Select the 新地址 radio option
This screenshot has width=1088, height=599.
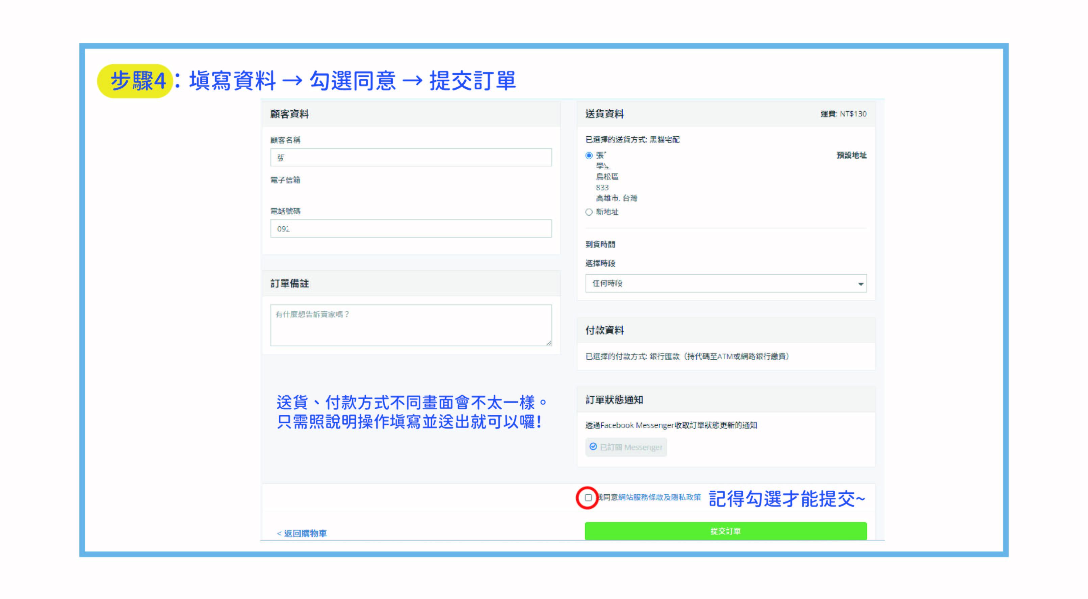589,212
